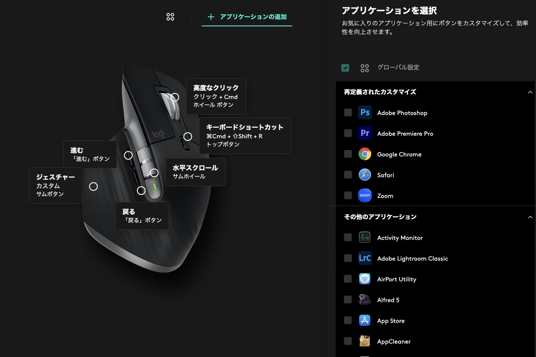Image resolution: width=536 pixels, height=357 pixels.
Task: Click the Adobe Premiere Pro label
Action: (x=405, y=134)
